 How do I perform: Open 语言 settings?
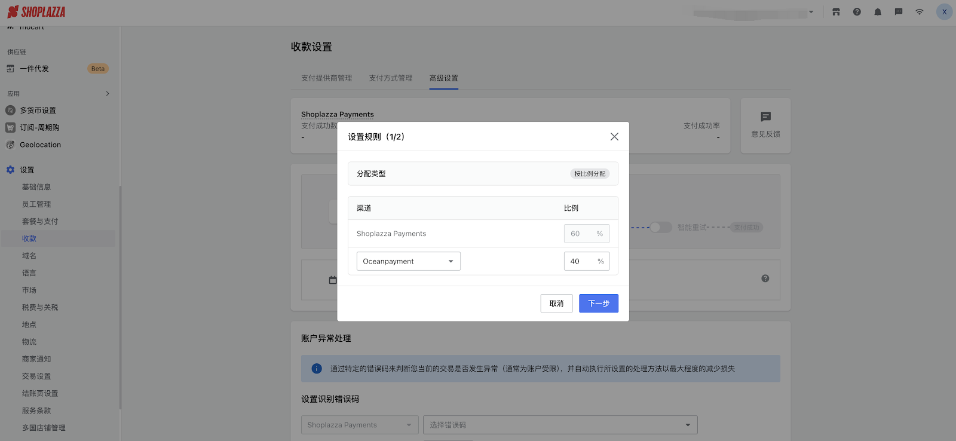[29, 273]
